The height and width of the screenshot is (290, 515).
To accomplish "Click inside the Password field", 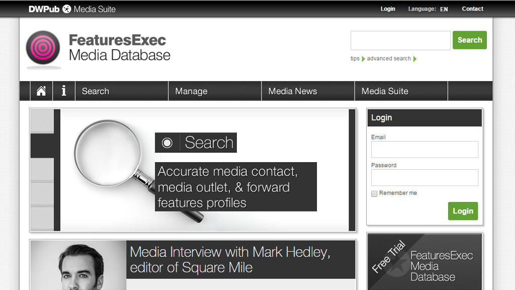I will (424, 178).
